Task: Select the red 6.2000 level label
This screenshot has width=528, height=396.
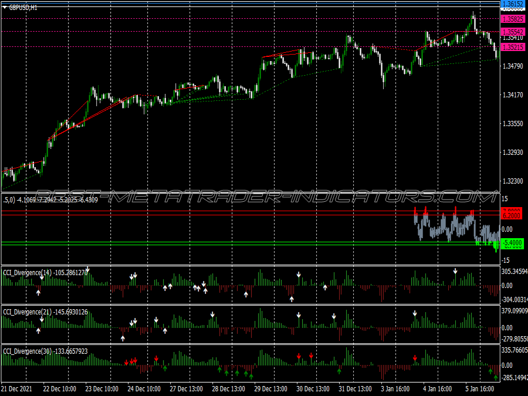Action: coord(512,216)
